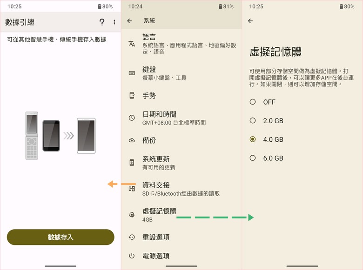
Task: Tap the 4GB value under 虛擬記憶體
Action: (148, 220)
